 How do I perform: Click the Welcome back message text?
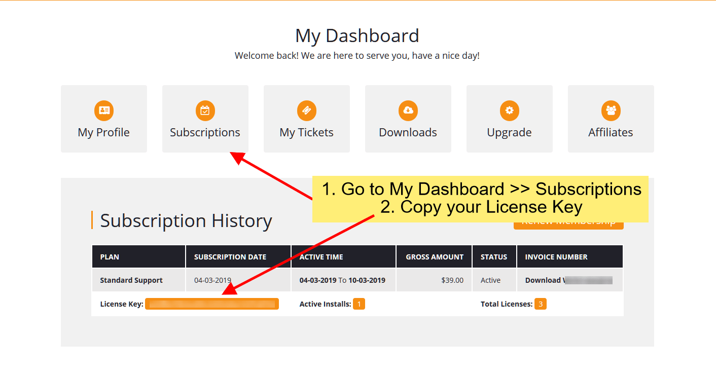(x=357, y=56)
